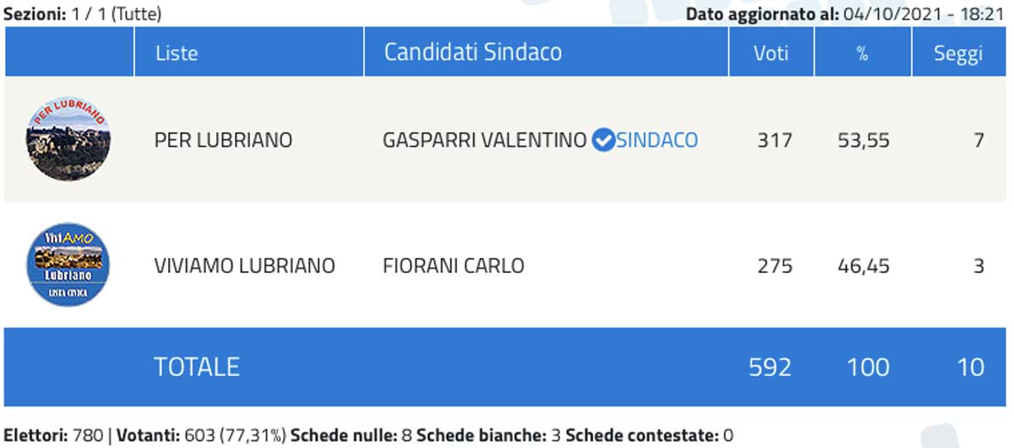The width and height of the screenshot is (1014, 448).
Task: Click the 317 votes cell
Action: click(x=775, y=140)
